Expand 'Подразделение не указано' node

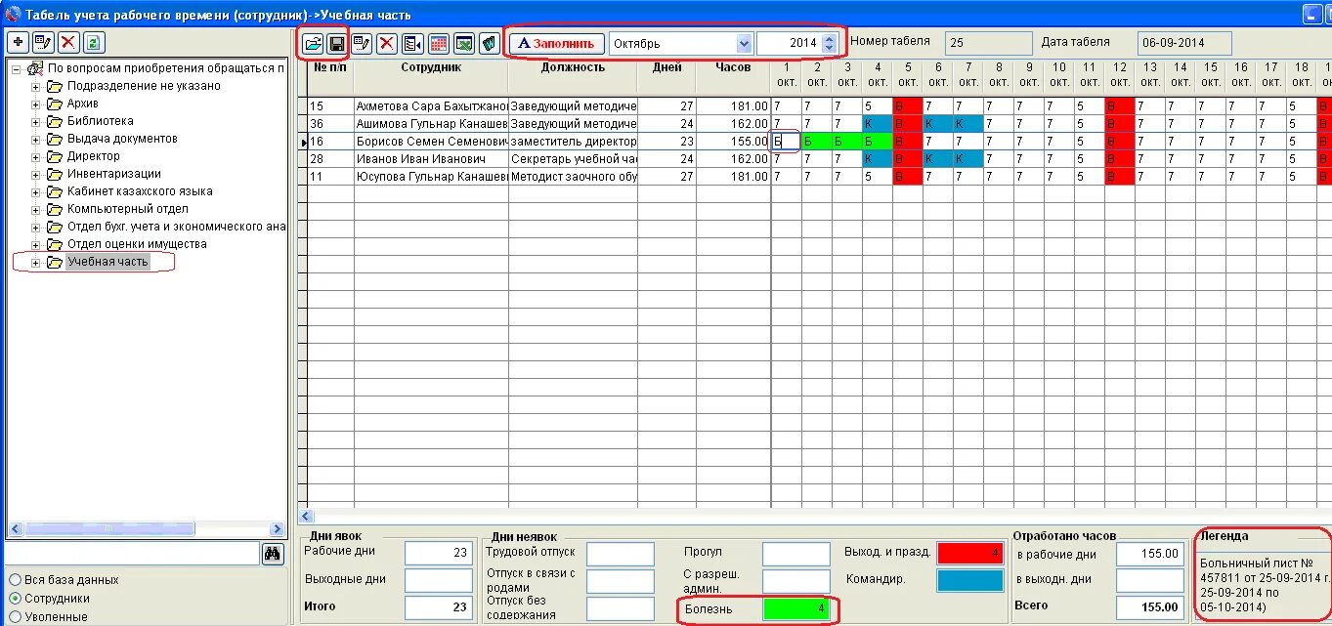pos(36,86)
